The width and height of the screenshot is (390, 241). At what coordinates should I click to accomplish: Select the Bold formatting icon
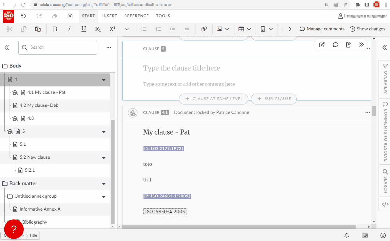(x=55, y=29)
